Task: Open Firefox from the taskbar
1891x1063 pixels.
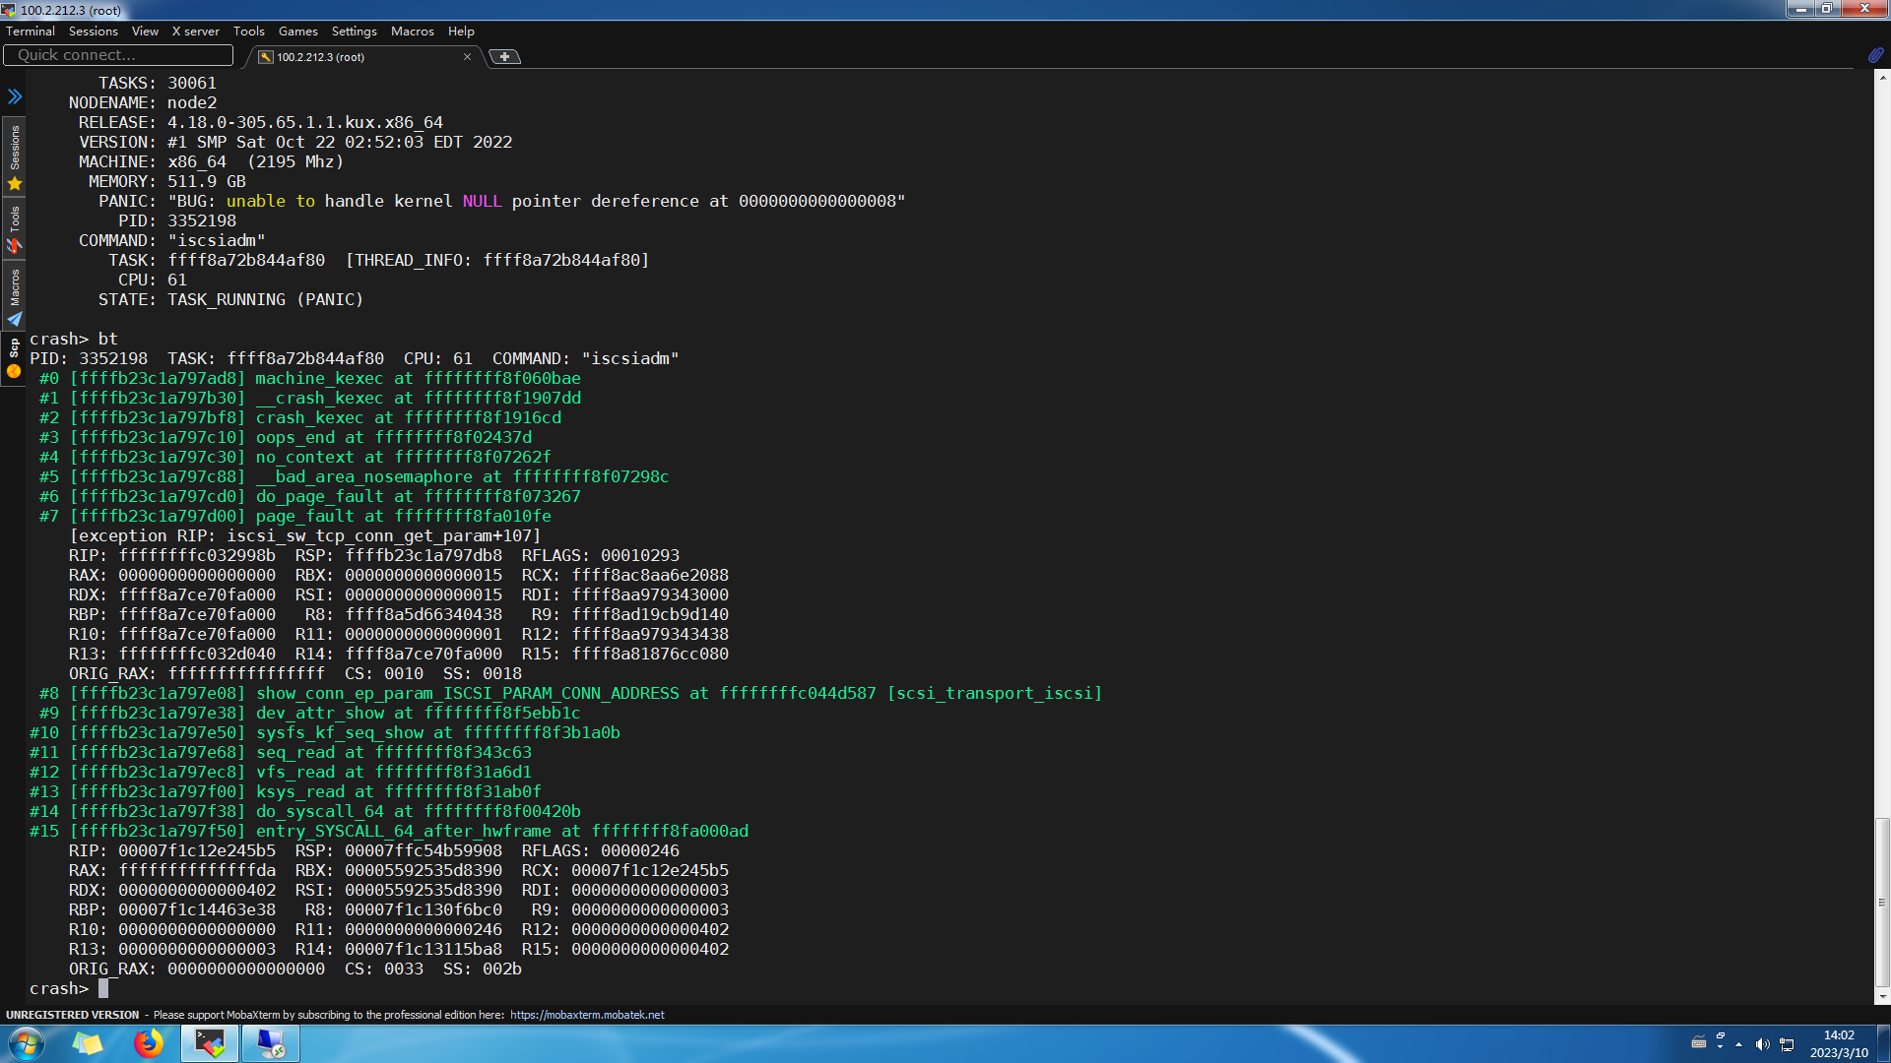Action: 149,1043
